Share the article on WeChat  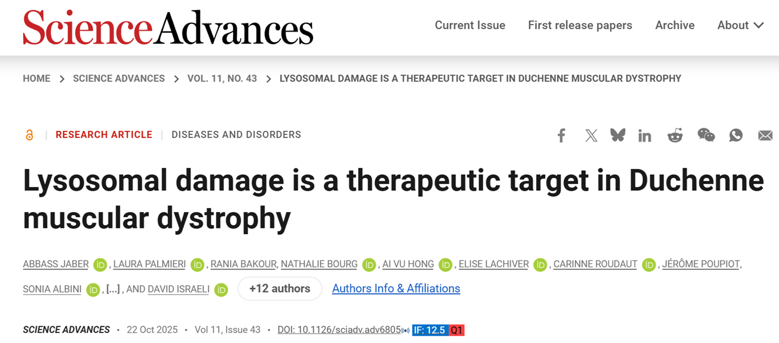pyautogui.click(x=706, y=135)
